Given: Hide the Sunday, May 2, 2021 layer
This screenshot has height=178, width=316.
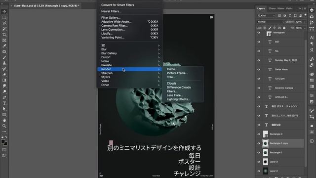Looking at the screenshot, I should (259, 60).
